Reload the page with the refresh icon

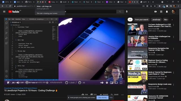pos(10,6)
